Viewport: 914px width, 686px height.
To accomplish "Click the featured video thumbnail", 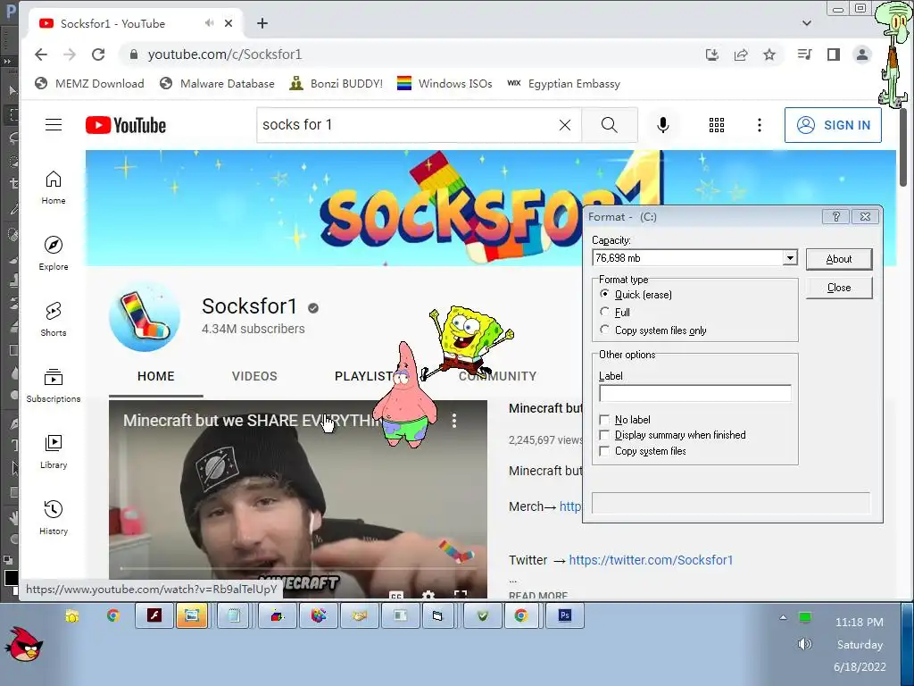I will 298,498.
